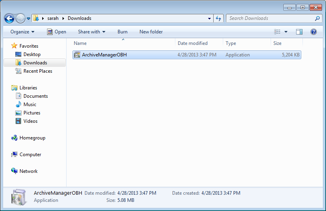Open Network in navigation pane
Screen dimensions: 326x211
point(28,171)
